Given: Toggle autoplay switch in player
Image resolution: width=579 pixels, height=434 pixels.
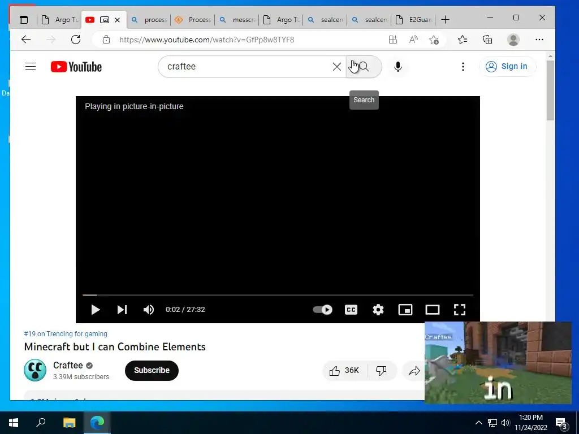Looking at the screenshot, I should coord(322,309).
